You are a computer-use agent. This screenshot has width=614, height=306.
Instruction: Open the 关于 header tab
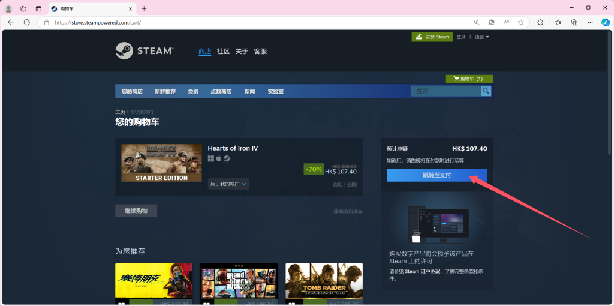point(242,52)
